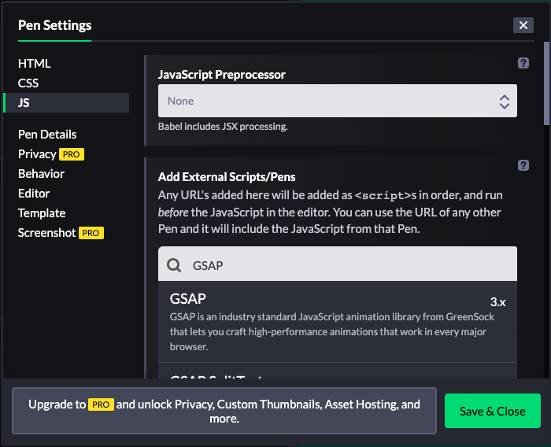This screenshot has height=447, width=551.
Task: Open the Pen Details section
Action: click(x=47, y=135)
